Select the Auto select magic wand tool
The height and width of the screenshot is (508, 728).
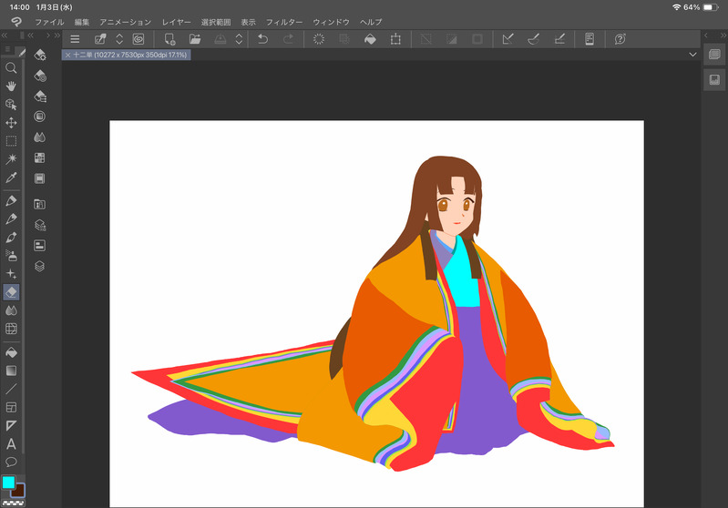(x=11, y=158)
